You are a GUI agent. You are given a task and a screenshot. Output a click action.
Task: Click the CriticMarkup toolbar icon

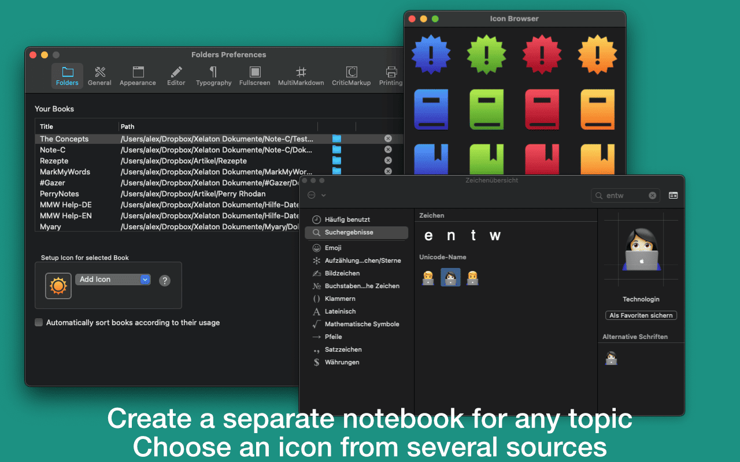(351, 76)
